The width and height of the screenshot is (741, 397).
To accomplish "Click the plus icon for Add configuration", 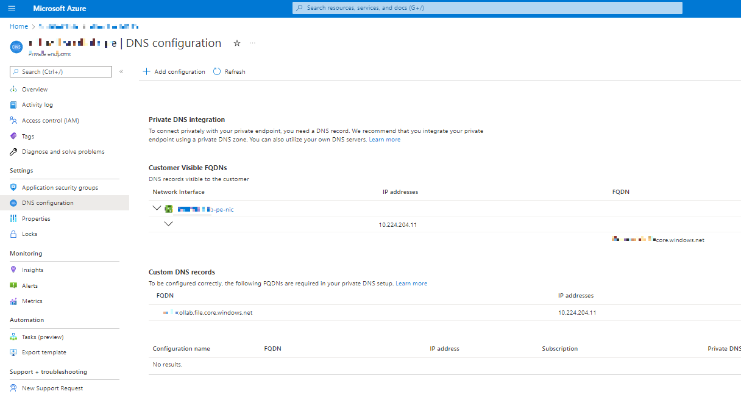I will click(x=146, y=71).
